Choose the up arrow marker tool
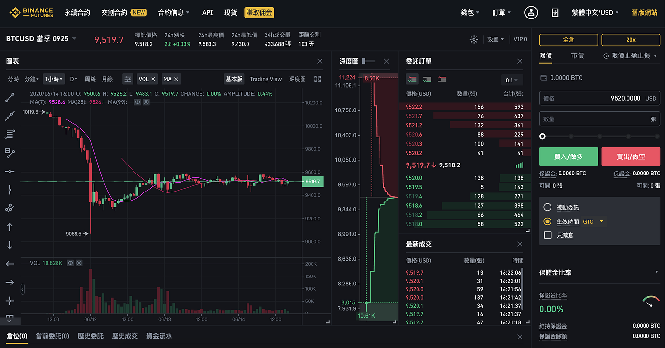The width and height of the screenshot is (665, 348). point(9,227)
